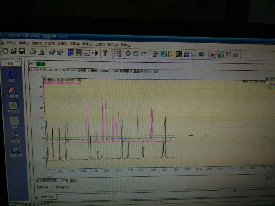Click the circular stop icon in the toolbar
This screenshot has height=206, width=275.
tap(136, 54)
